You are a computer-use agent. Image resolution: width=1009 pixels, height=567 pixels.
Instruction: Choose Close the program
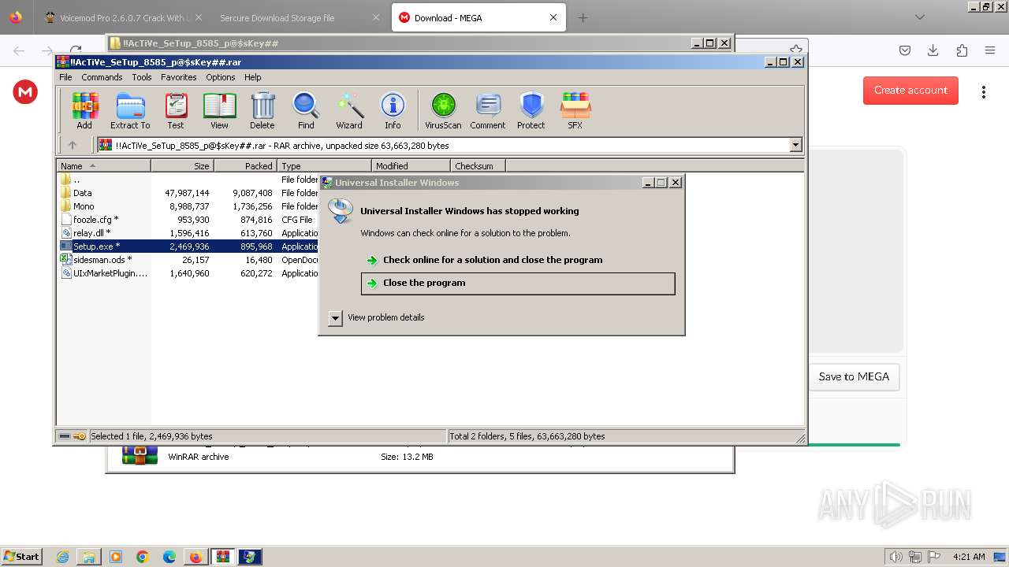pos(518,283)
